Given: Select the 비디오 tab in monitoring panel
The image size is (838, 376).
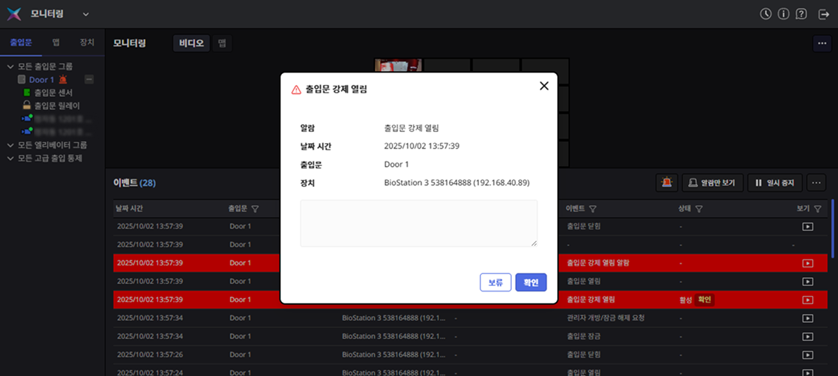Looking at the screenshot, I should point(191,43).
